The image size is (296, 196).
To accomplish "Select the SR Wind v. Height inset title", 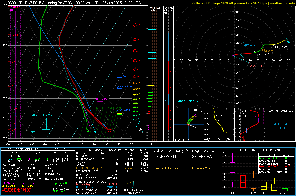I will point(244,114).
